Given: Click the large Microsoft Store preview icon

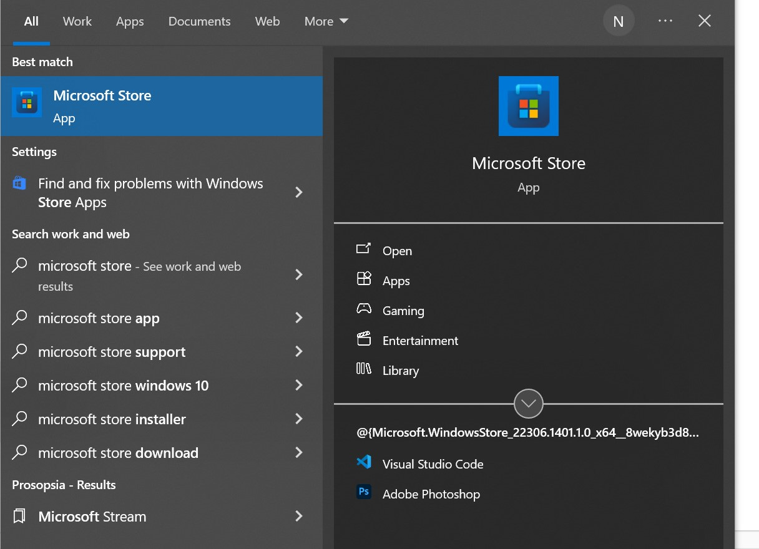Looking at the screenshot, I should [x=529, y=106].
